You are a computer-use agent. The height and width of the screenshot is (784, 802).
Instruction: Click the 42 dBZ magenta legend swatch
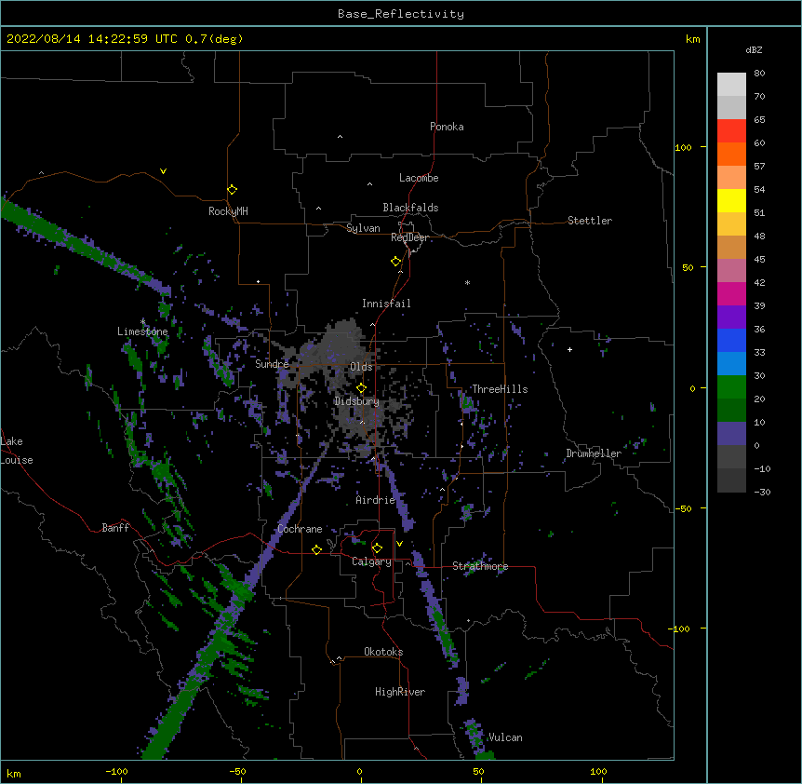tap(731, 293)
